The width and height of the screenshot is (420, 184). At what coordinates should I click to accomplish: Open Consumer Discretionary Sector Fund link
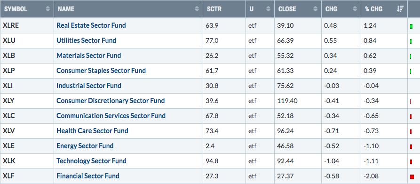[111, 101]
